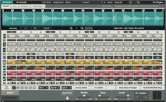Click the Groove 026% value field
The width and height of the screenshot is (166, 102).
(81, 88)
